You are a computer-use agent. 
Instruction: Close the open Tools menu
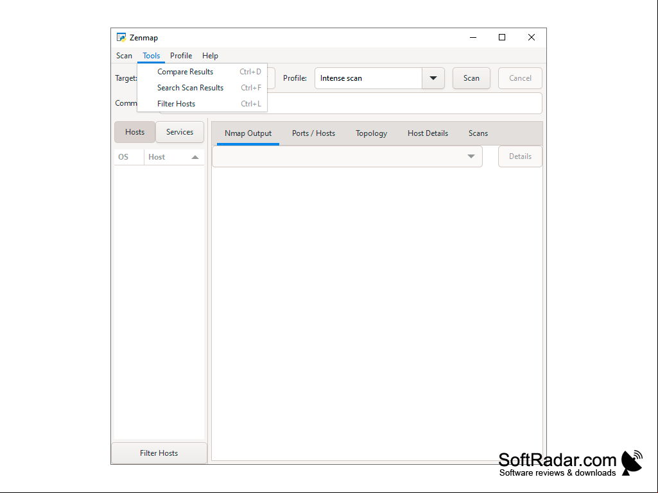tap(151, 56)
